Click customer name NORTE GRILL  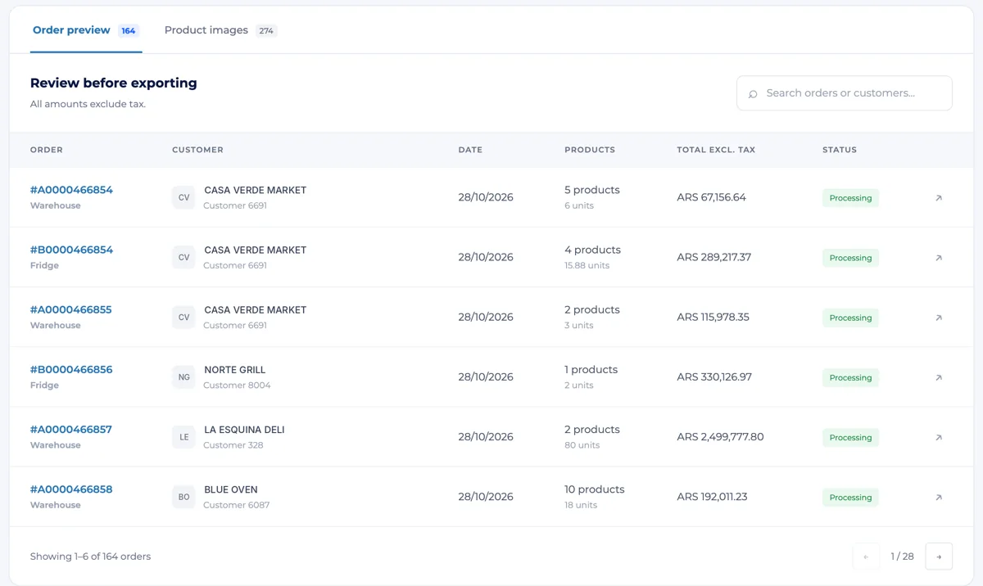click(235, 370)
